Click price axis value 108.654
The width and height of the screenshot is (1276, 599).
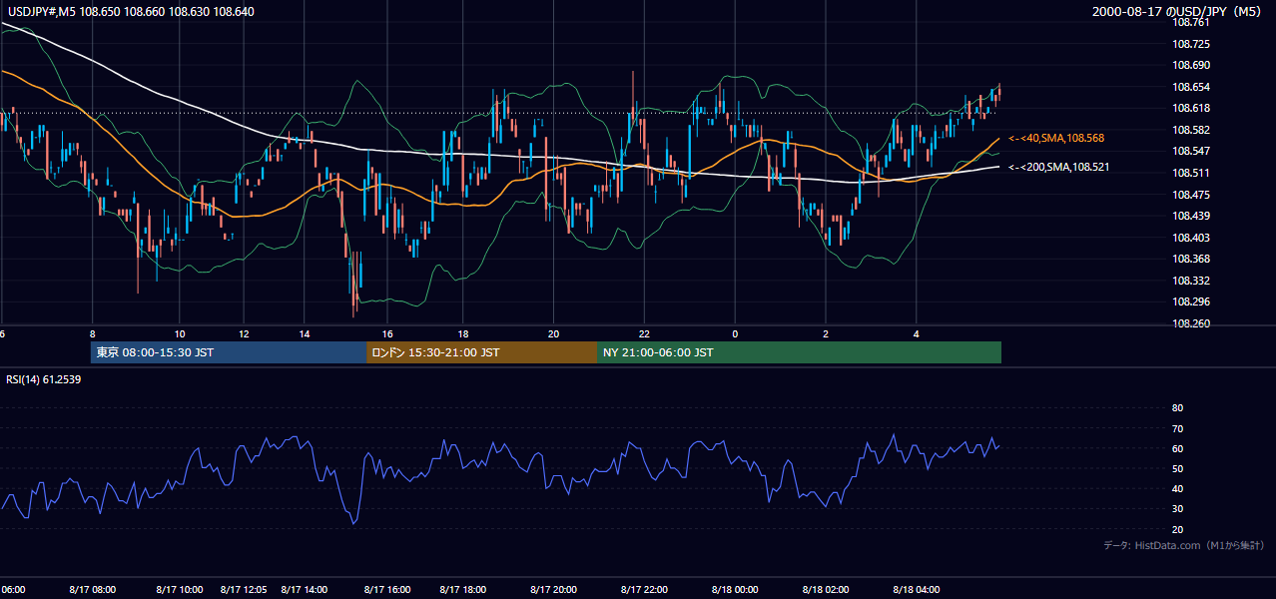1190,87
